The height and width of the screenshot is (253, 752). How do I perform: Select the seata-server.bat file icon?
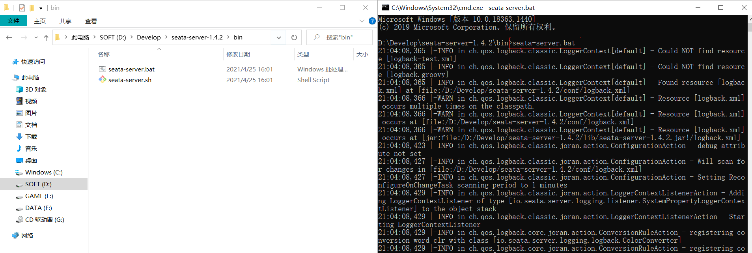tap(103, 69)
